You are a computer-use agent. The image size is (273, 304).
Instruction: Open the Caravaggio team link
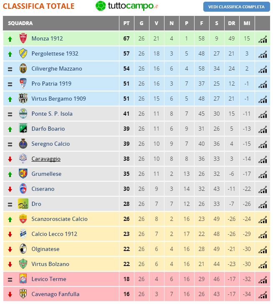tap(46, 159)
